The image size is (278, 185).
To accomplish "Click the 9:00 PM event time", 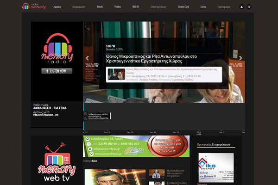I will point(110,46).
